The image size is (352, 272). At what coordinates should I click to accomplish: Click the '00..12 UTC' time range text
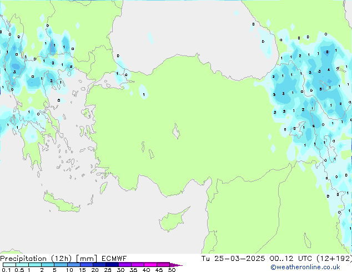click(x=291, y=259)
